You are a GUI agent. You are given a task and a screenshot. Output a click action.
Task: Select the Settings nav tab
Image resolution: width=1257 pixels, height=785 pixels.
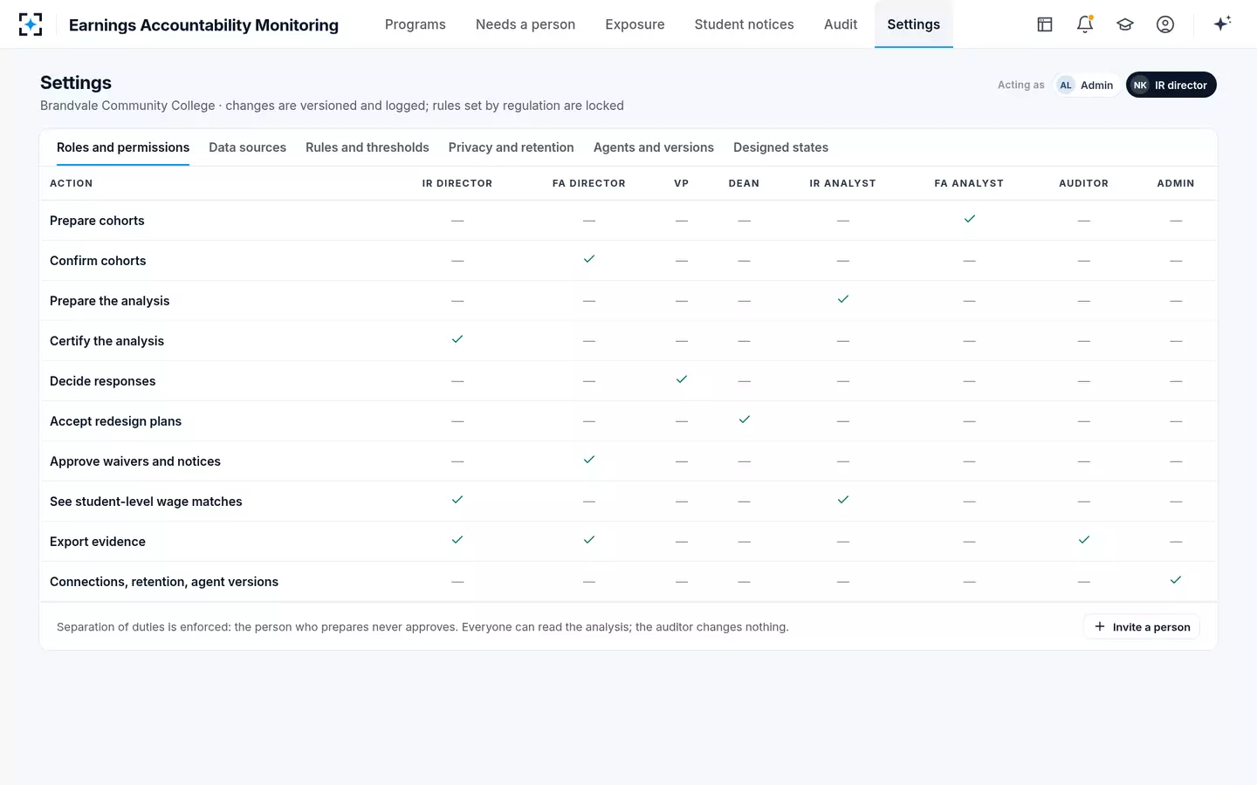click(914, 24)
